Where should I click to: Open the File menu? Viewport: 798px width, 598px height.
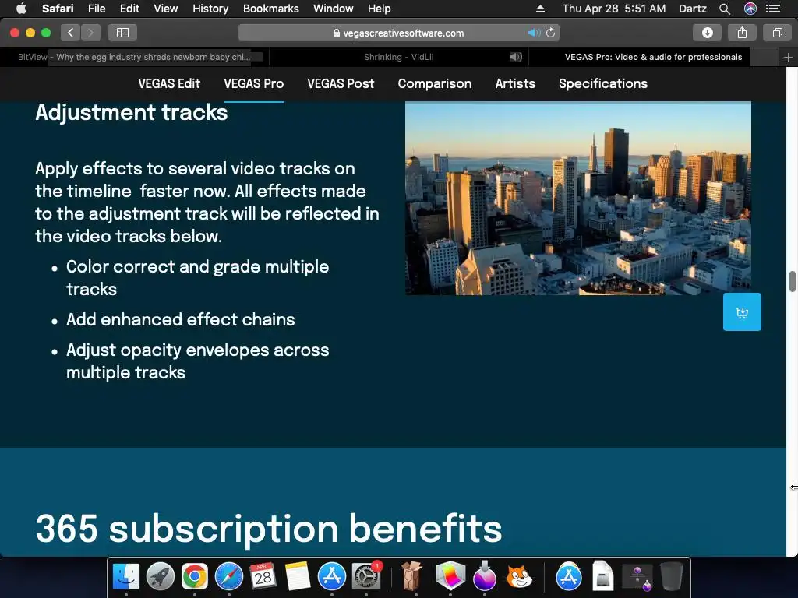coord(96,9)
